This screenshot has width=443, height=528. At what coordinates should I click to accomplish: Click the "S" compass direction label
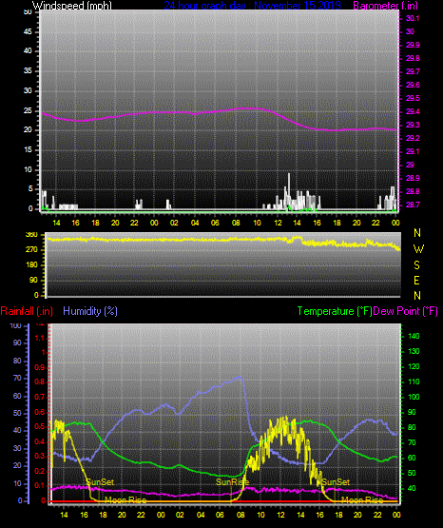[x=416, y=265]
